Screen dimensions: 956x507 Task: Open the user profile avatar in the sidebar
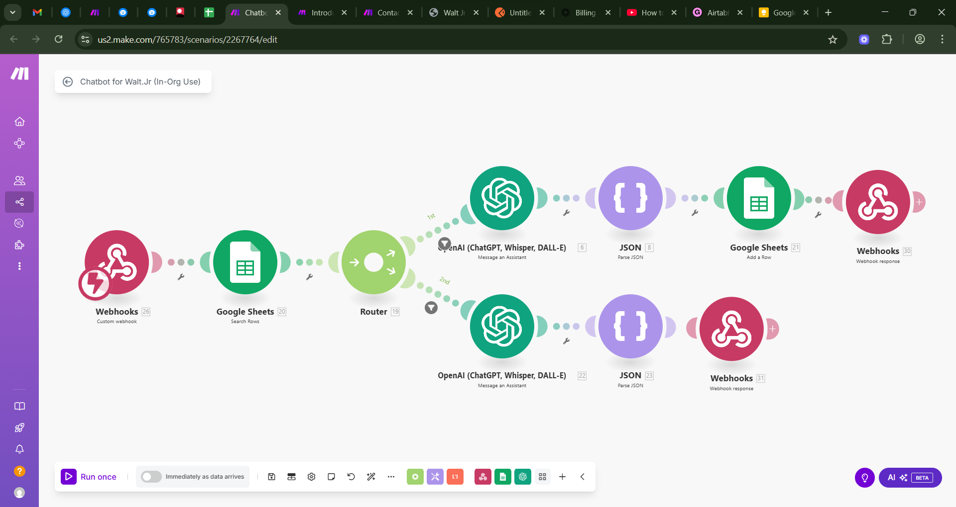tap(19, 493)
